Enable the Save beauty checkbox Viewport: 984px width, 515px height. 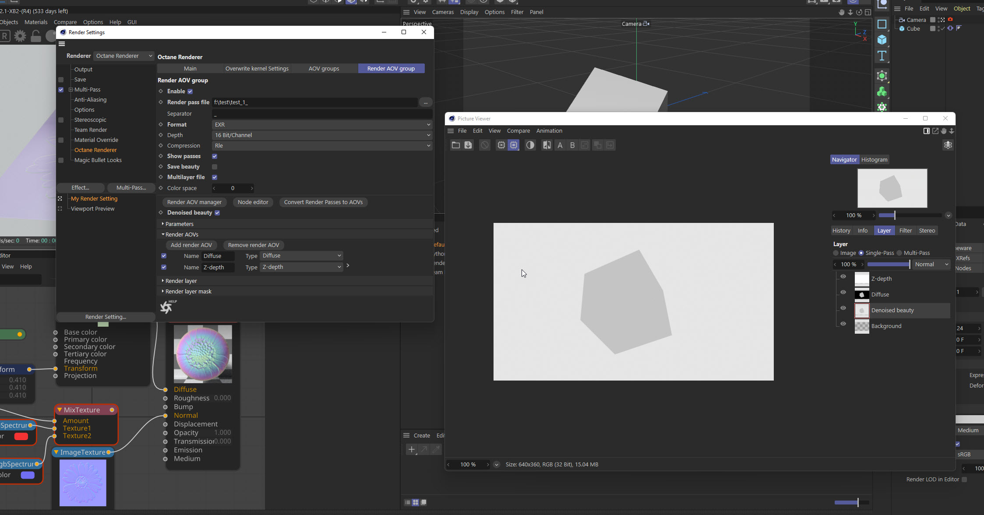pos(215,167)
